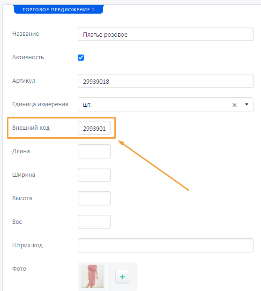Click the Единица измерения label
Screen dimensions: 261x291
pyautogui.click(x=40, y=104)
